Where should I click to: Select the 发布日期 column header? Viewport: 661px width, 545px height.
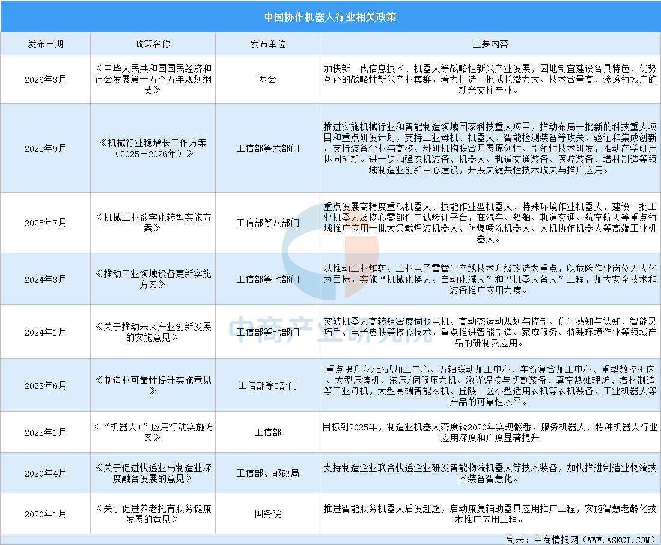click(46, 44)
